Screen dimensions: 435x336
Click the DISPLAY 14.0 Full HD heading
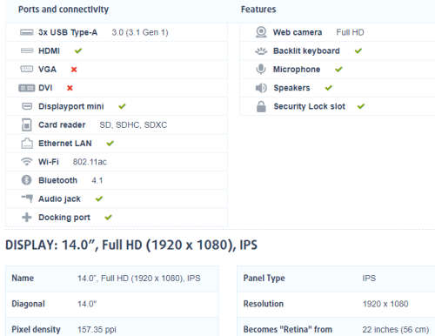click(x=131, y=245)
